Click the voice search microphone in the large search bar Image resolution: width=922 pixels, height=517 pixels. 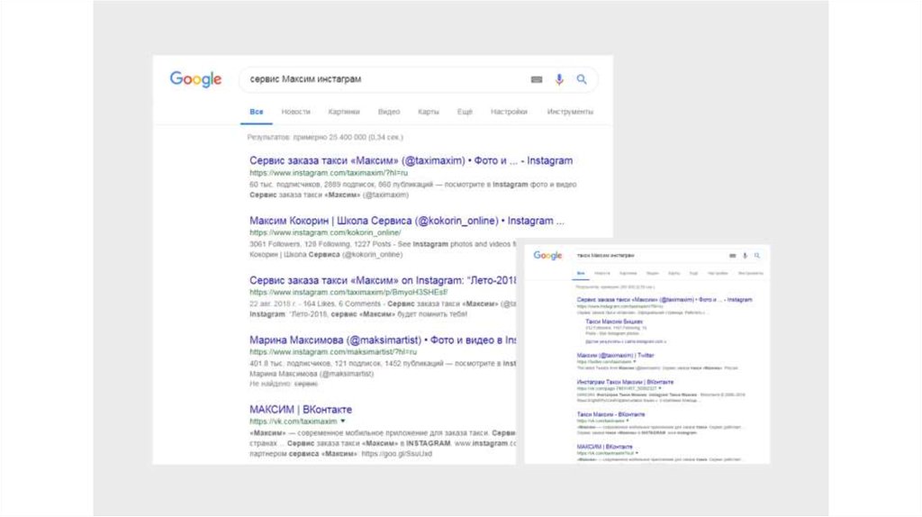[x=559, y=79]
